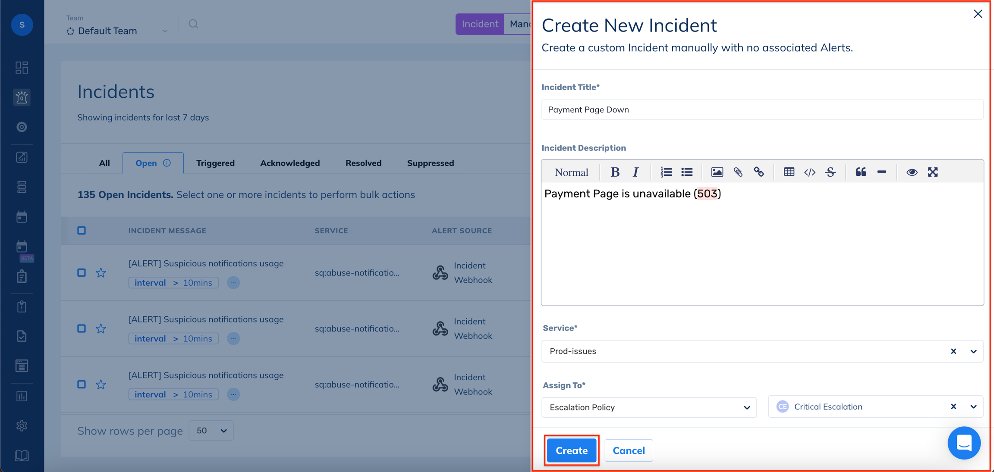Open the first Suspicious notifications usage incident
This screenshot has width=994, height=472.
[206, 263]
